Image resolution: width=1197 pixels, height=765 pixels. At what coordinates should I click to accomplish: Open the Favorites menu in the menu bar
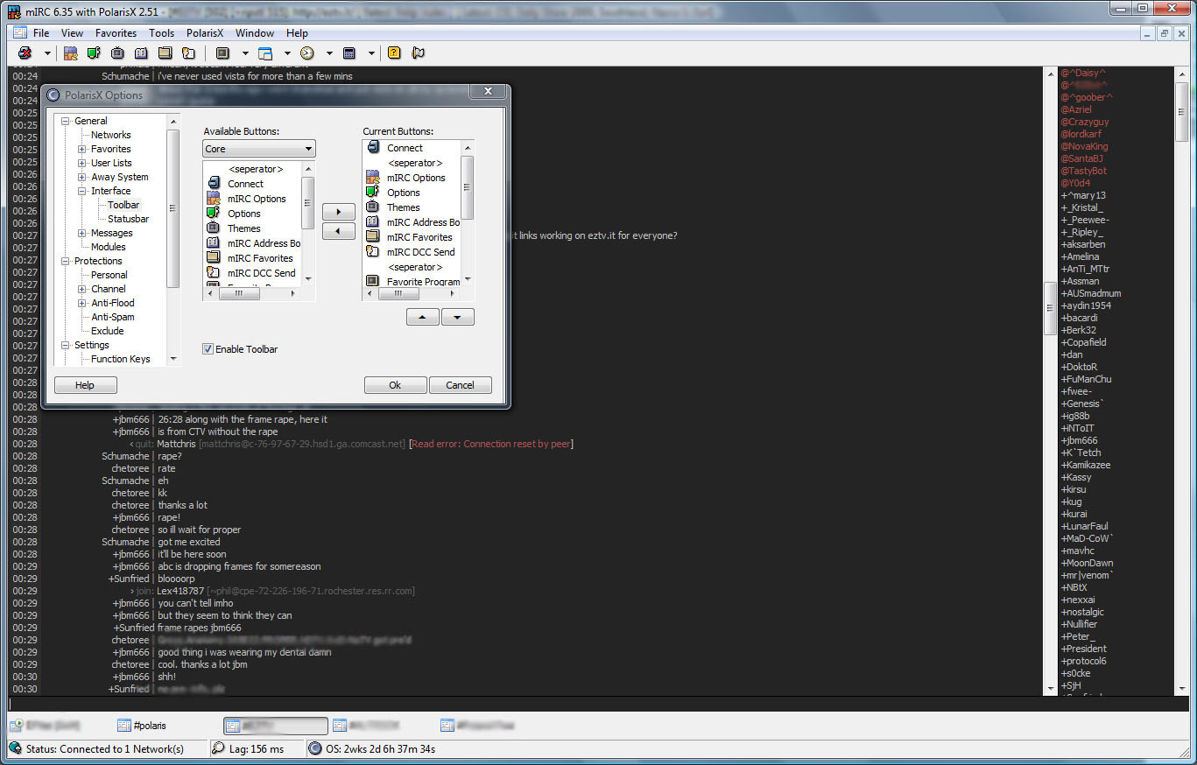click(x=116, y=33)
